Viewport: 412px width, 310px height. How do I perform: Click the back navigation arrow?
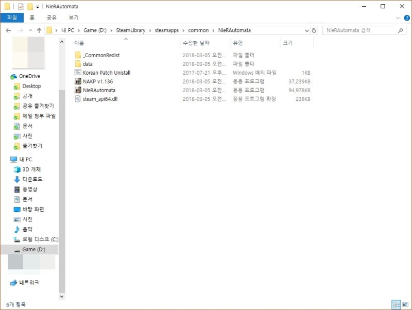(x=8, y=30)
